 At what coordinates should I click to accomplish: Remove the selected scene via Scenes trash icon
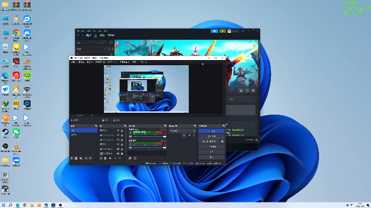tap(76, 158)
